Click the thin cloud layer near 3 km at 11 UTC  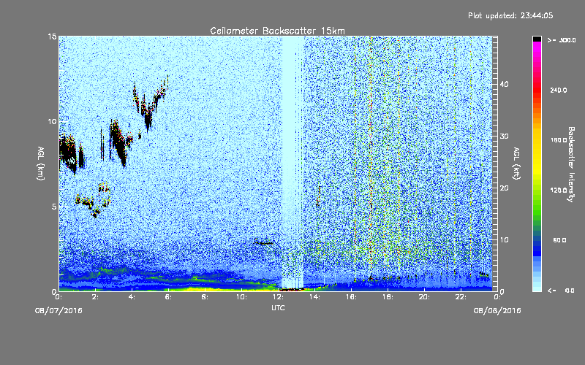[263, 243]
